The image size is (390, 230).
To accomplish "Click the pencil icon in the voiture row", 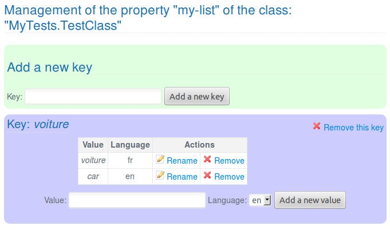I will (x=160, y=160).
